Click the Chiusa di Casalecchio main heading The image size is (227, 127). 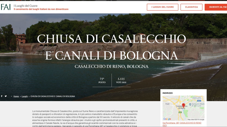coord(112,47)
